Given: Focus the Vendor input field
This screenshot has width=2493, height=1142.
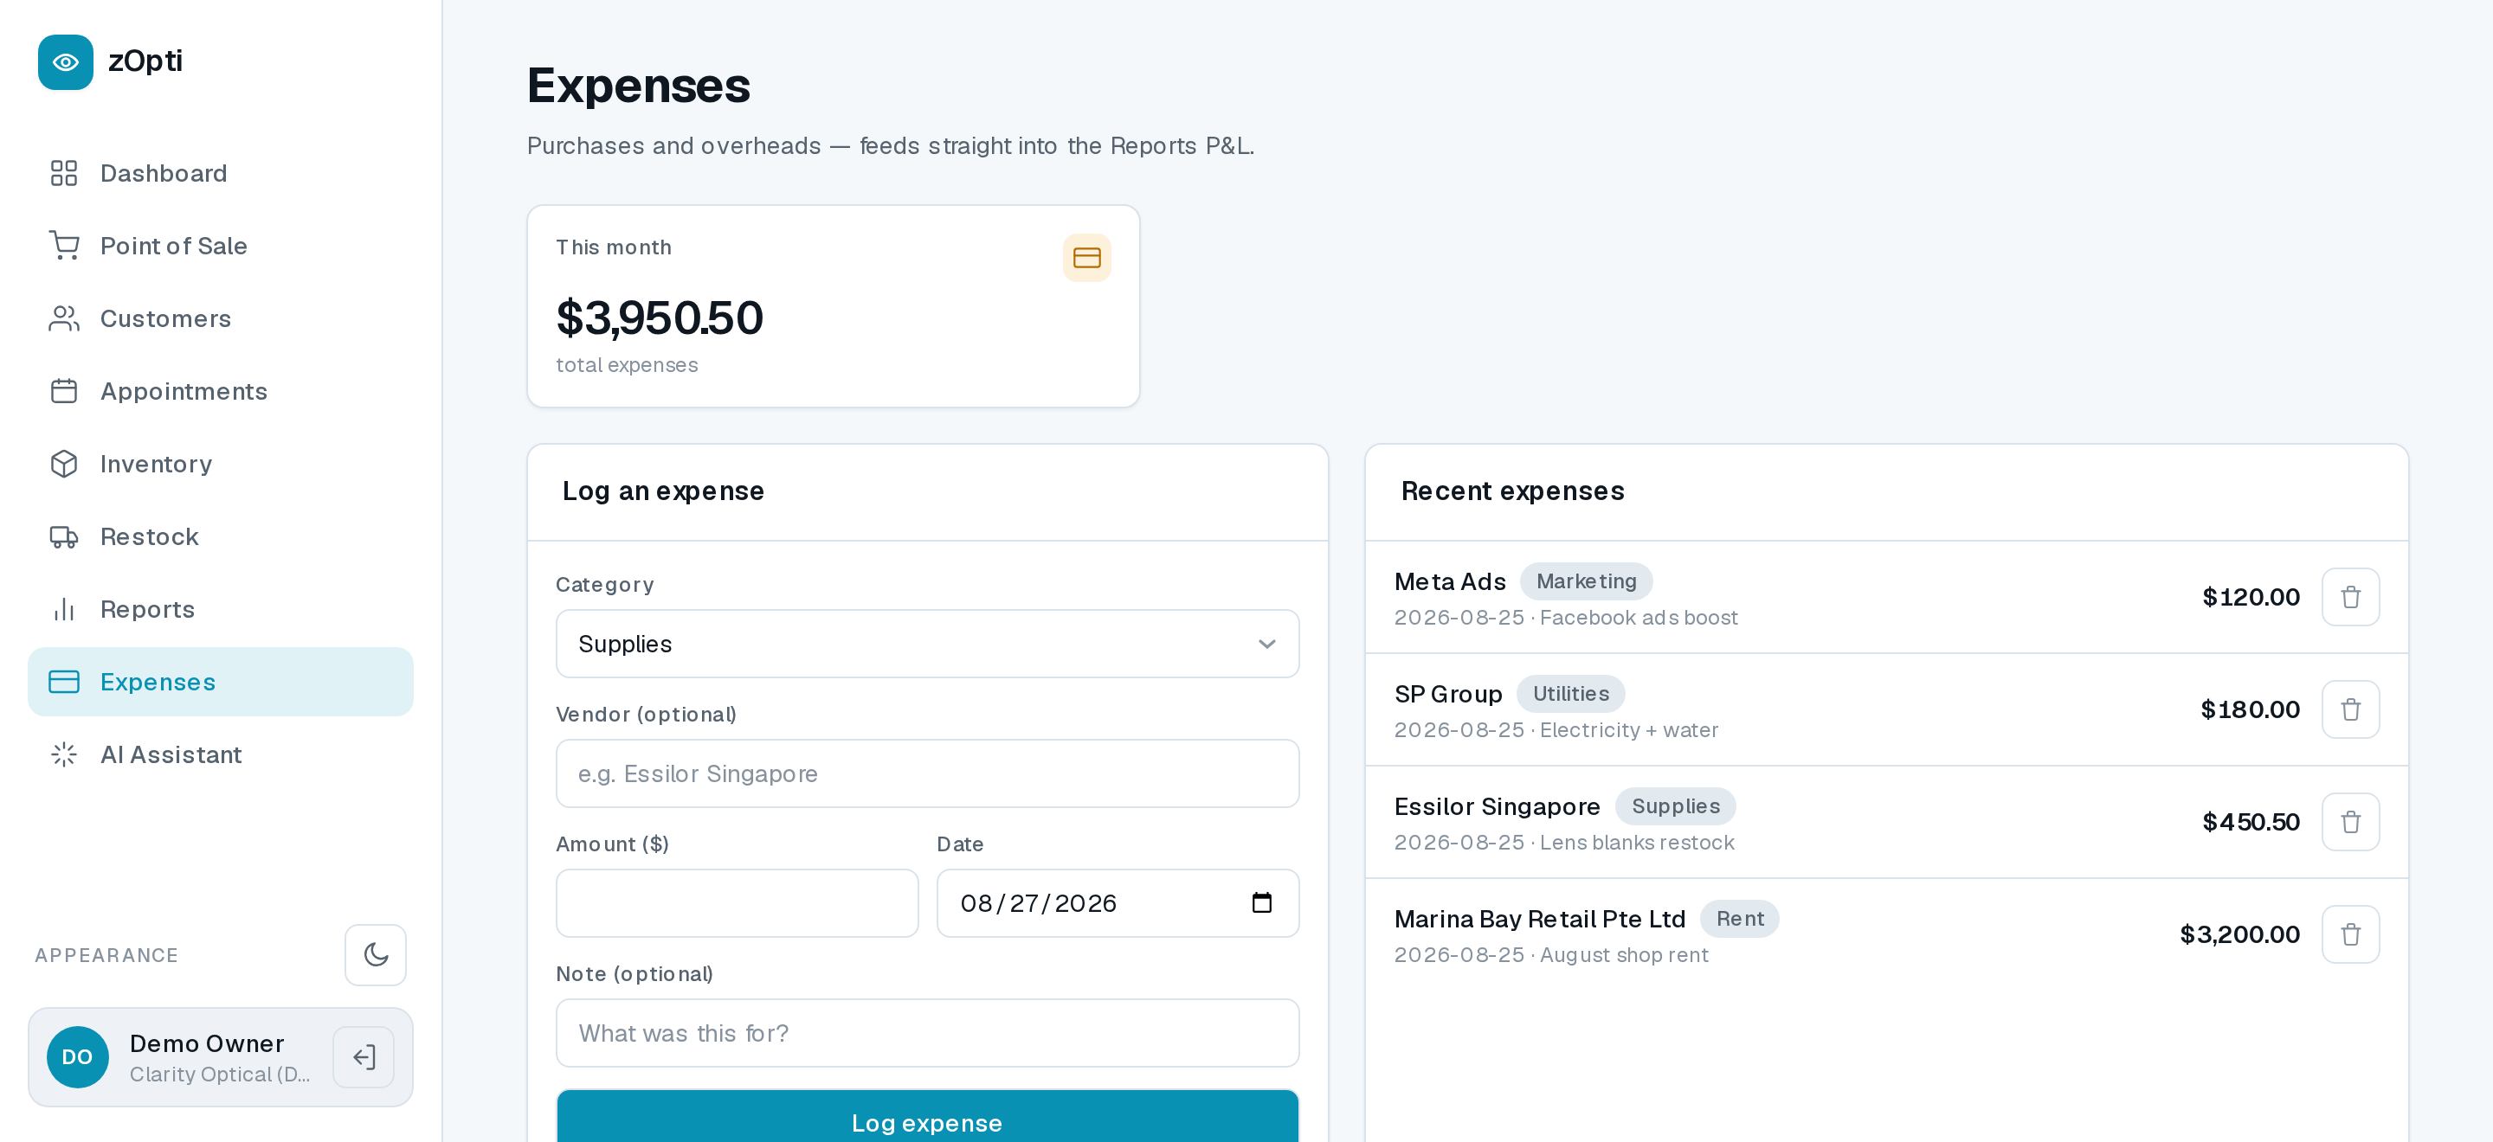Looking at the screenshot, I should [927, 773].
